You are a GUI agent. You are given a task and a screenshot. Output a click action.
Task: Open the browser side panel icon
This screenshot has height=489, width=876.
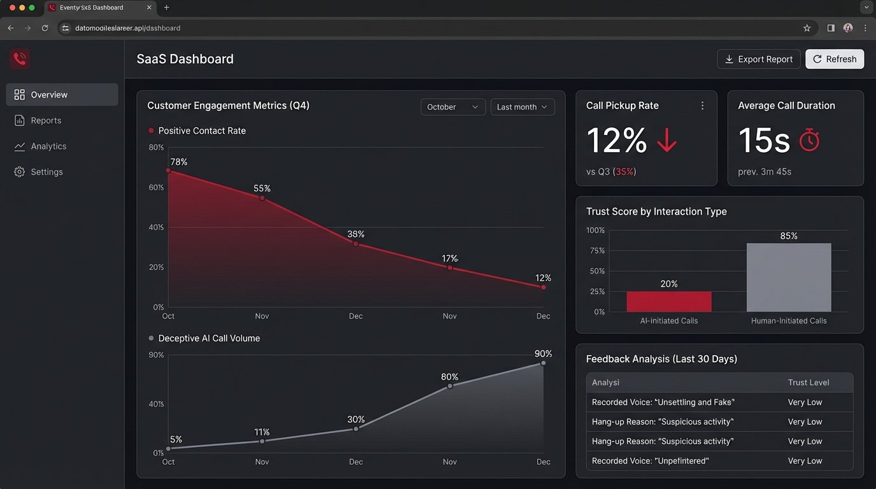[831, 28]
